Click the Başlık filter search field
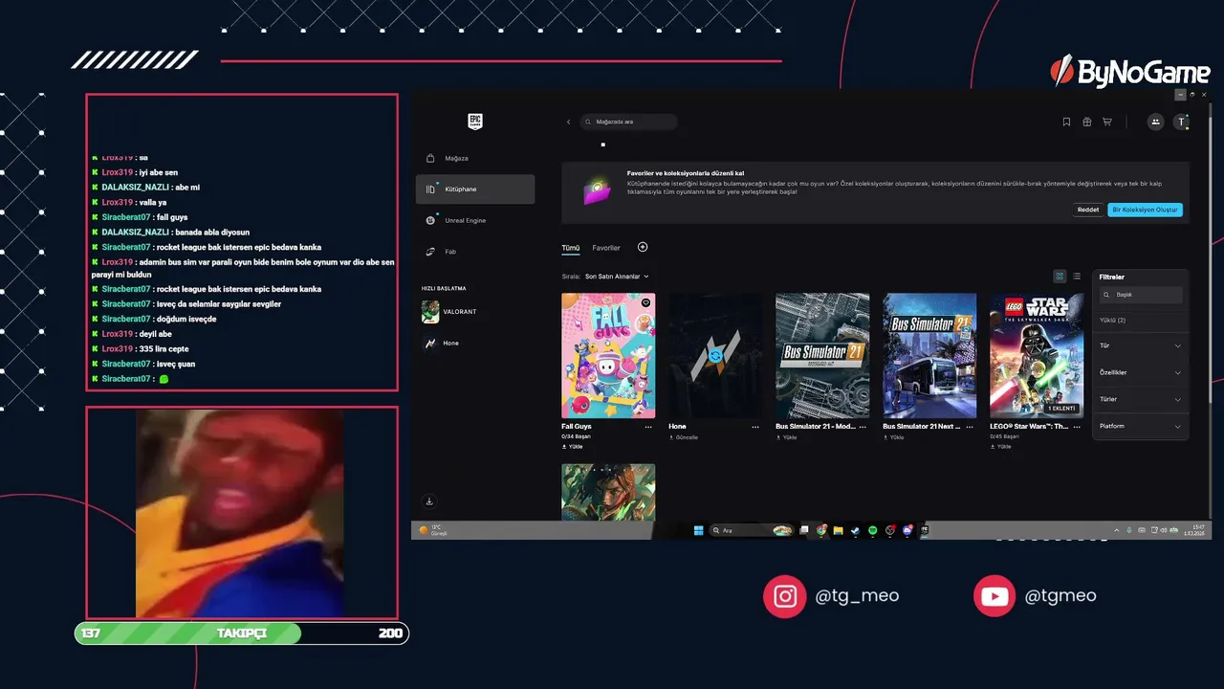 1141,295
